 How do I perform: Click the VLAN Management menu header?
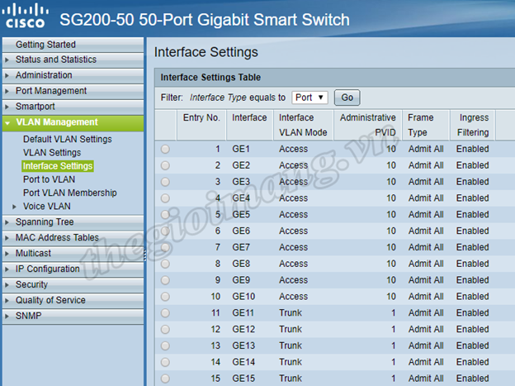(73, 122)
